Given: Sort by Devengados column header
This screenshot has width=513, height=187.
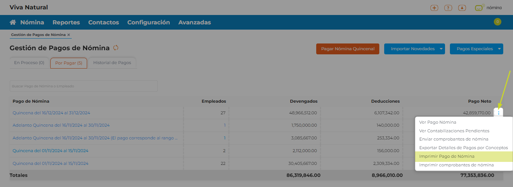Looking at the screenshot, I should coord(304,101).
